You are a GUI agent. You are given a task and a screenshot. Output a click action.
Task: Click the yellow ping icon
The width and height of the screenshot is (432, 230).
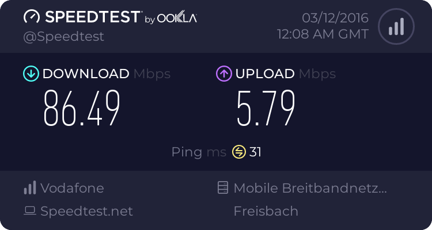[x=239, y=152]
